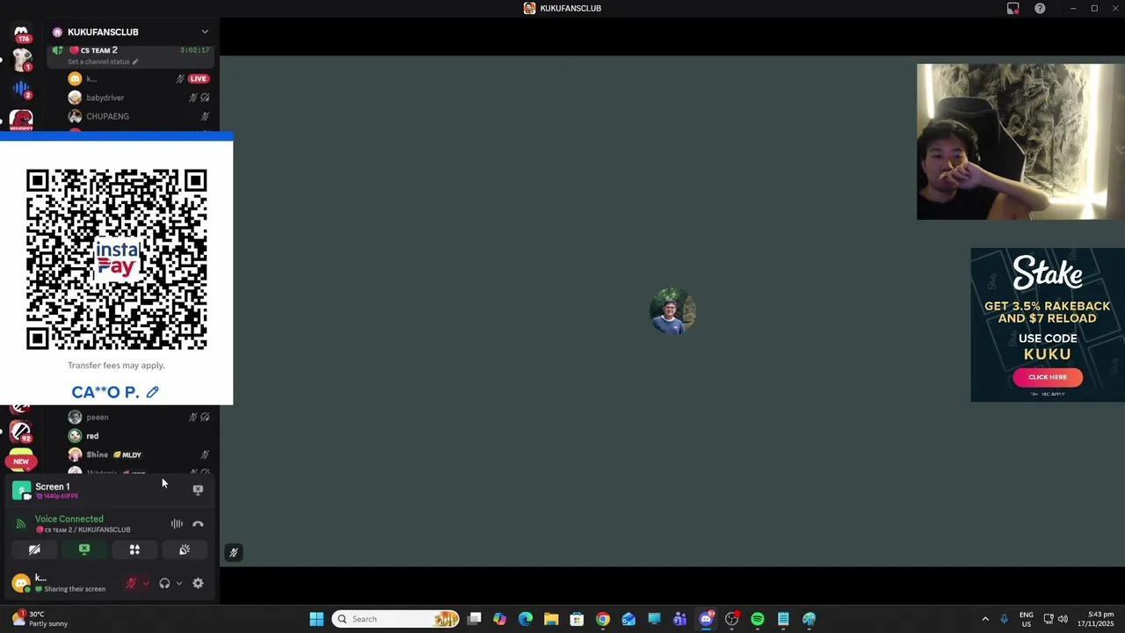Click the taskbar Search box
Viewport: 1125px width, 633px height.
click(x=396, y=619)
